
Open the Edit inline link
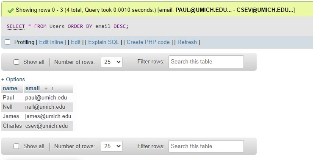(x=51, y=42)
